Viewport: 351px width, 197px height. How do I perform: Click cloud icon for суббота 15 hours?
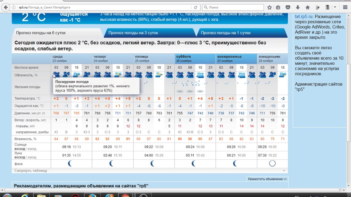[200, 75]
